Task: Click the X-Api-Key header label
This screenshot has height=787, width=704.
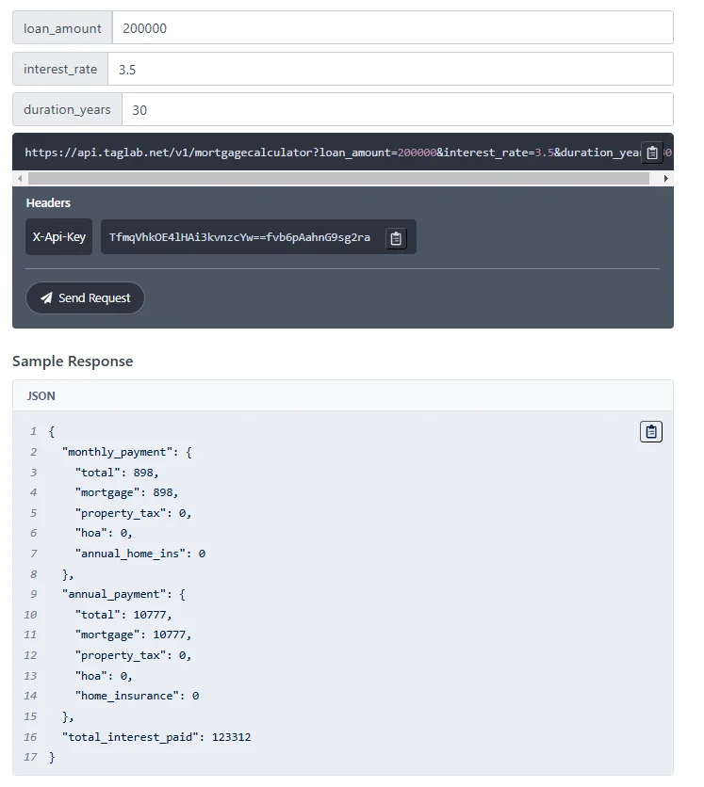Action: 58,237
